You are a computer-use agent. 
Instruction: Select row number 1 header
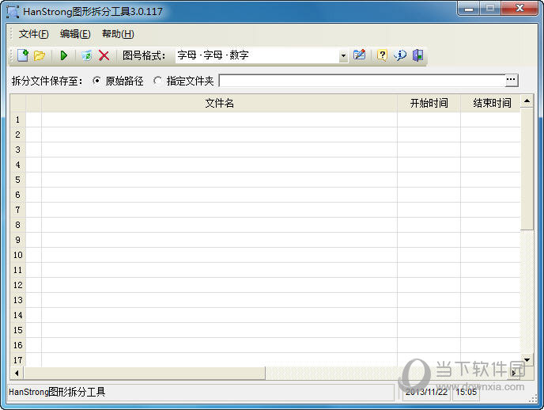coord(18,120)
